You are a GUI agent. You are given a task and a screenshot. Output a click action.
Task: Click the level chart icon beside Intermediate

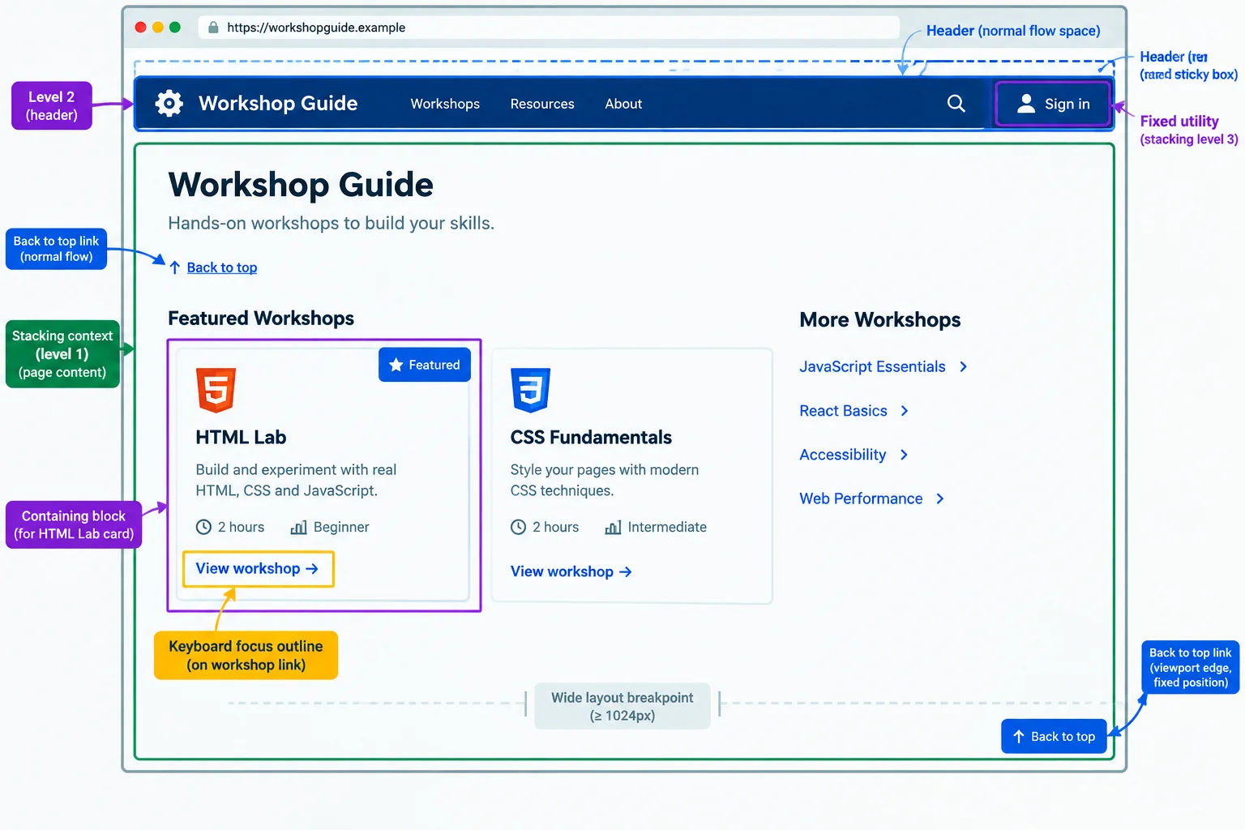pos(613,528)
